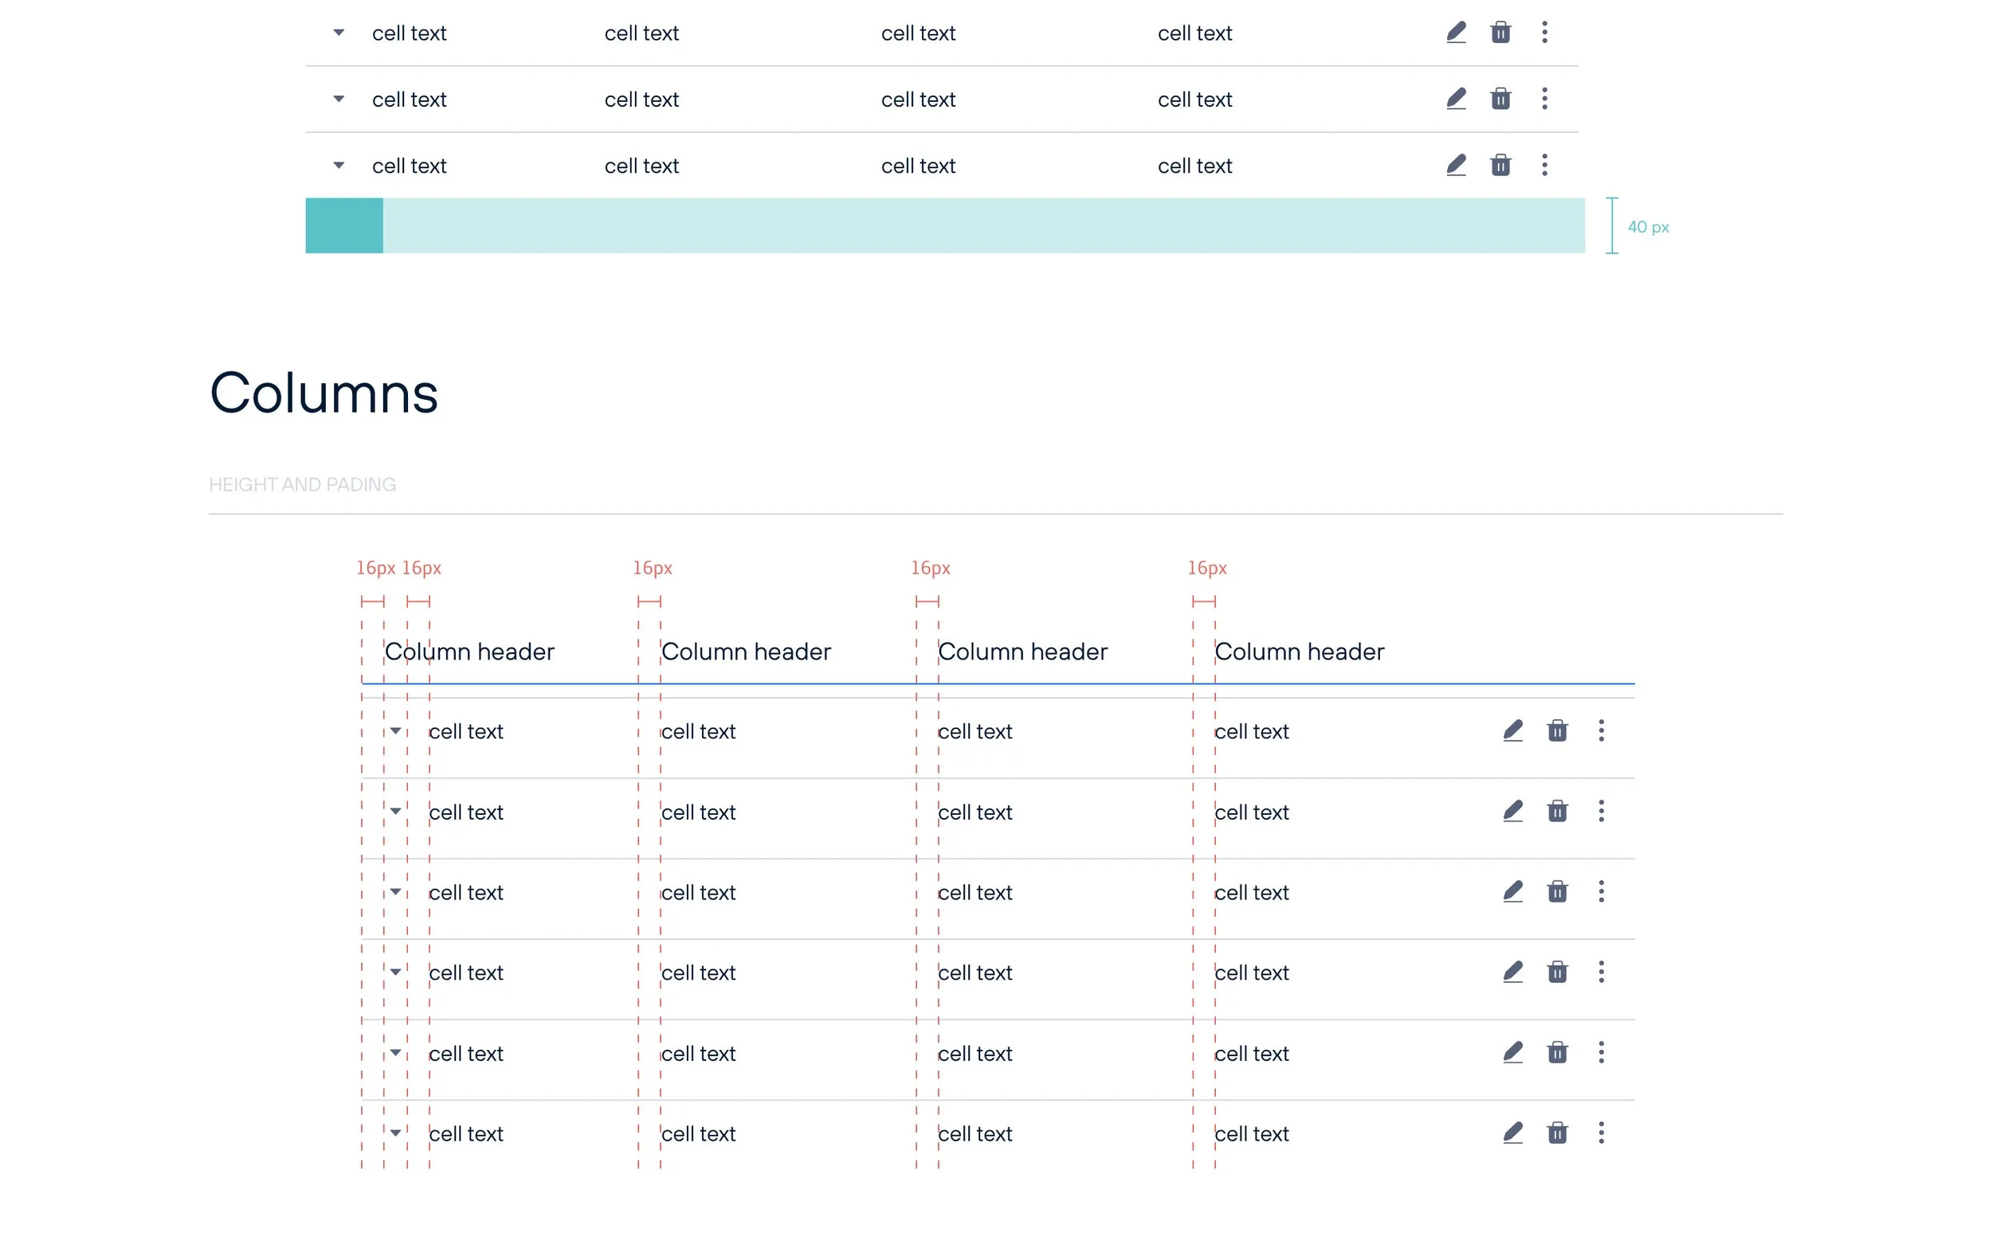Click the HEIGHT AND PADING section label
The width and height of the screenshot is (1992, 1245).
pyautogui.click(x=302, y=484)
